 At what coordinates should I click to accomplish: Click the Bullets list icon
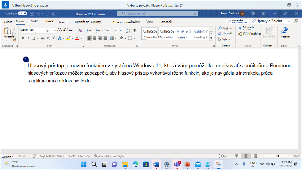[89, 31]
